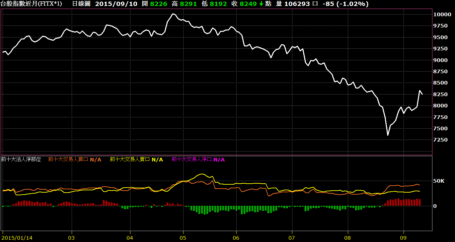Click the green down arrow beside closing price

click(x=262, y=4)
